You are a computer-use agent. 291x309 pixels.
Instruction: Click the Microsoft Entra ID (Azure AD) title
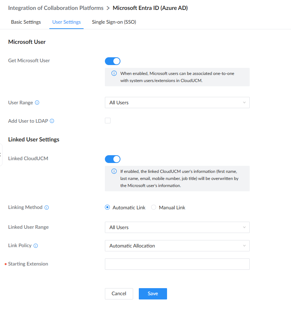(x=150, y=8)
